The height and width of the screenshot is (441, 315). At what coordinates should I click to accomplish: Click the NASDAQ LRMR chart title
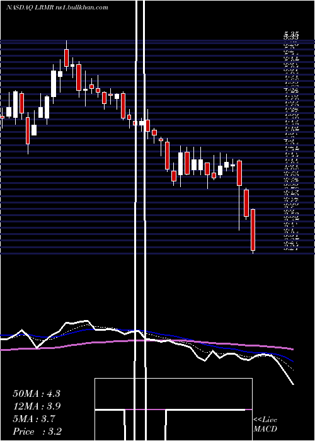click(57, 8)
